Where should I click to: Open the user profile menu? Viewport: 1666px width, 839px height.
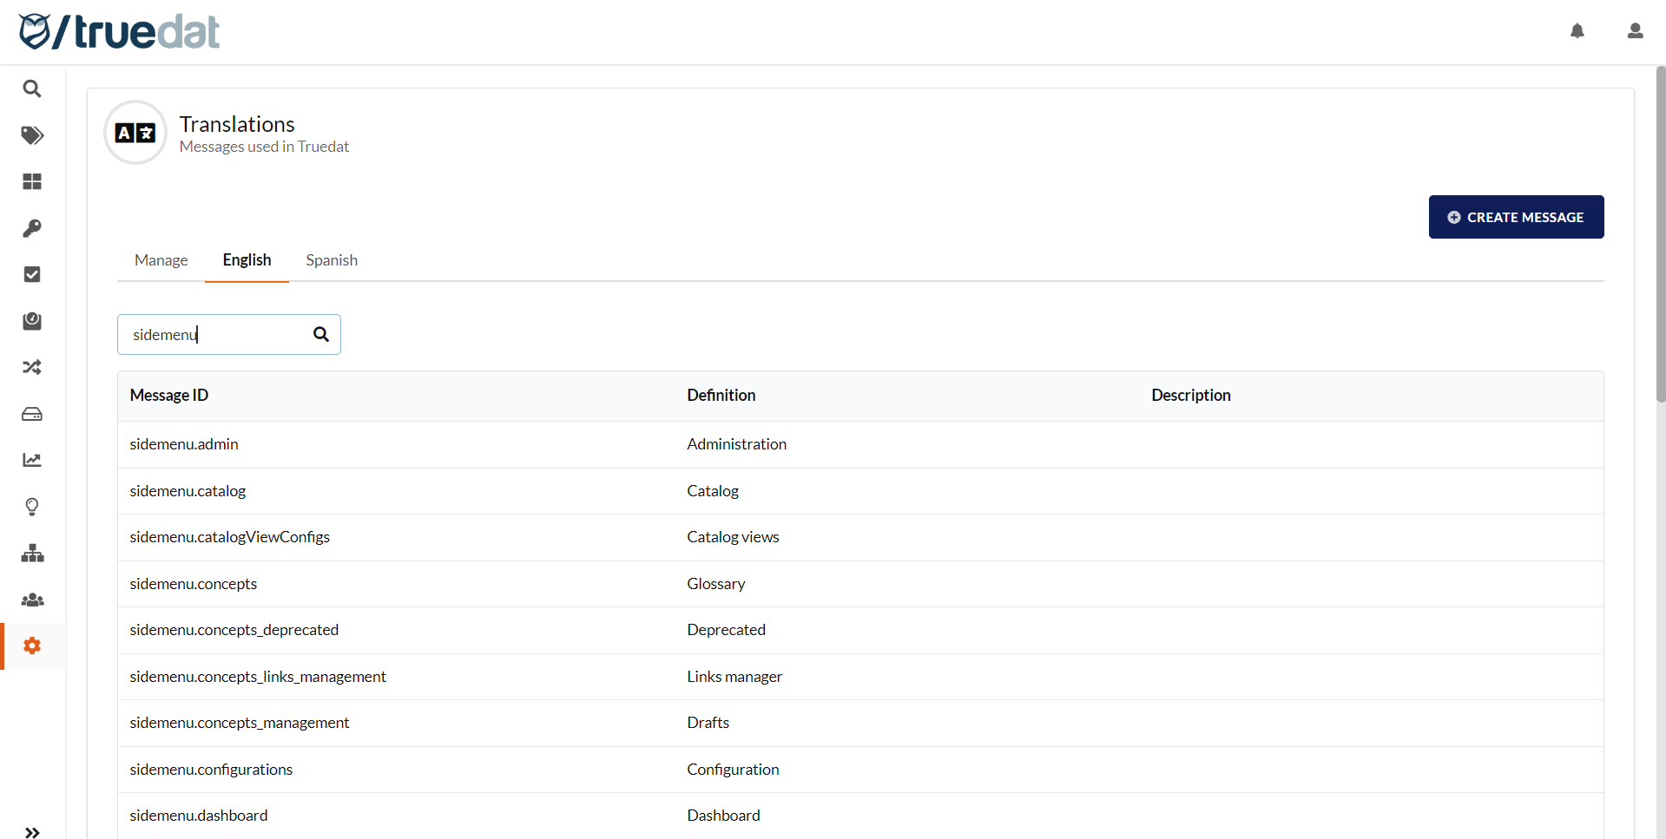[1635, 31]
